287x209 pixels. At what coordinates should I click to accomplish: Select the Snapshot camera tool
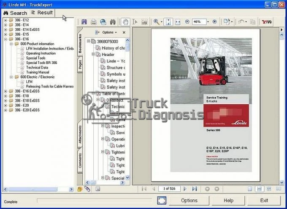(x=144, y=22)
